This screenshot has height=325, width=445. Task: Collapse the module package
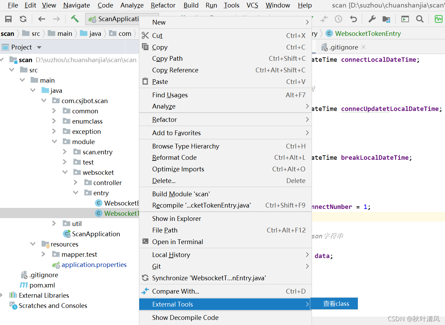(54, 142)
